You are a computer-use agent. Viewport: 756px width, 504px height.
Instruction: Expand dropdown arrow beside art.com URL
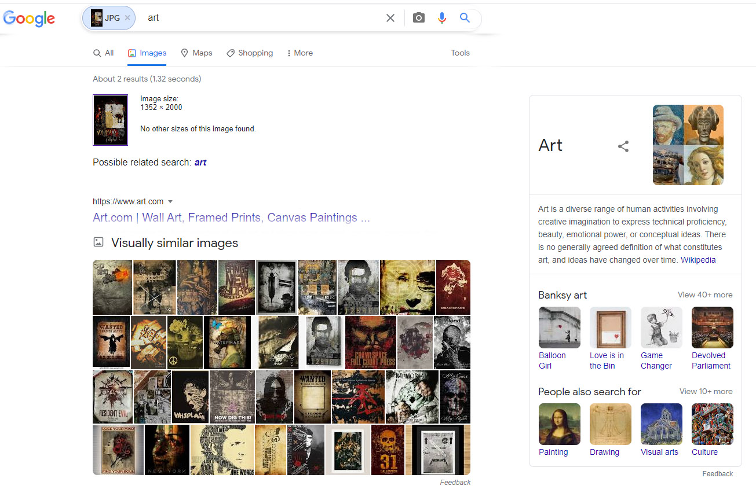click(170, 202)
